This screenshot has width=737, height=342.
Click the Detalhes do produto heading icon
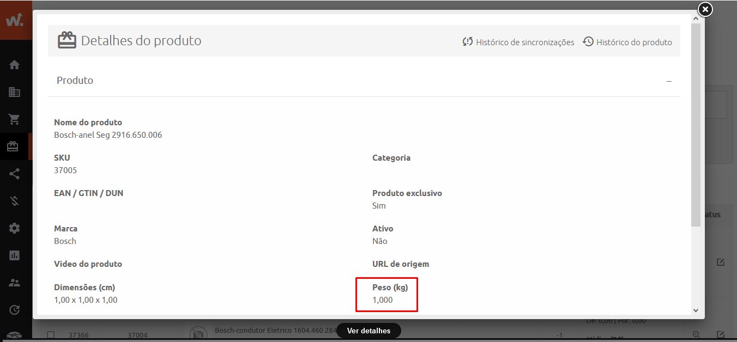pyautogui.click(x=67, y=41)
